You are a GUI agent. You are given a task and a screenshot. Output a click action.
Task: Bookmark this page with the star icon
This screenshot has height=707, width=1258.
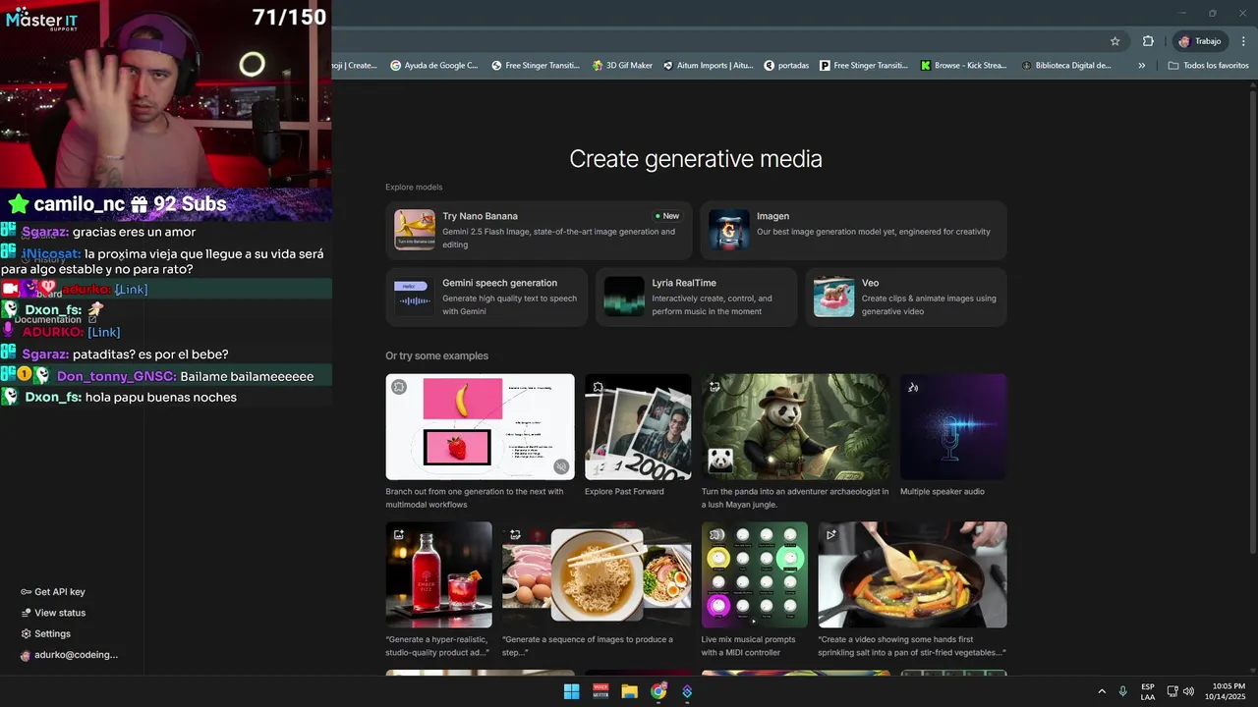[x=1115, y=41]
